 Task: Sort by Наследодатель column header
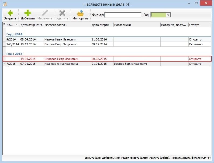(67, 25)
